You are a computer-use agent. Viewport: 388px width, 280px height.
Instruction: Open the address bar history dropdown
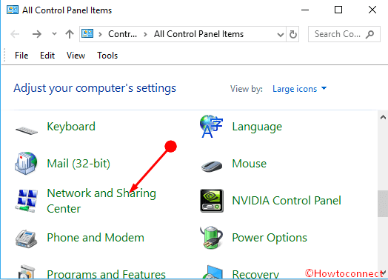tap(281, 34)
